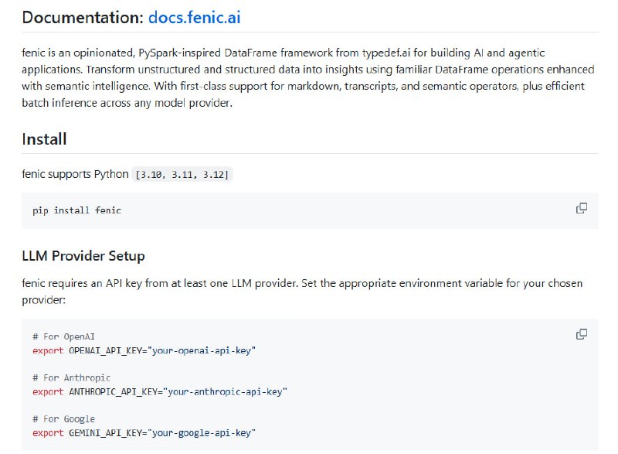The image size is (618, 454).
Task: Click the GEMINI_API_KEY export line
Action: point(144,432)
